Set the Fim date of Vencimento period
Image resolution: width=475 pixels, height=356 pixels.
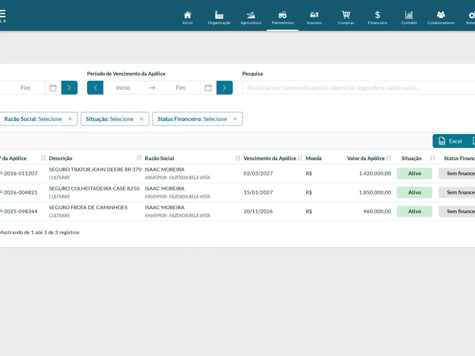click(180, 88)
